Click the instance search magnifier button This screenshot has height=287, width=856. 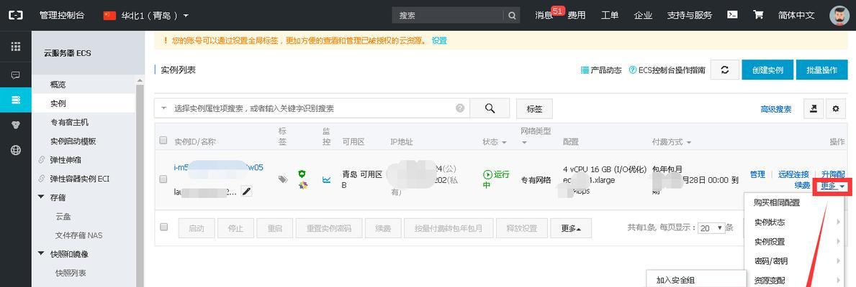[490, 108]
